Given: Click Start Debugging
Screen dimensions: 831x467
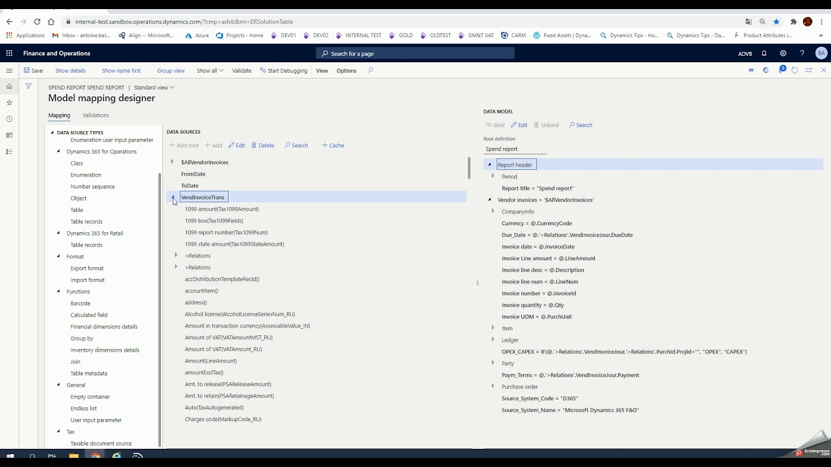Looking at the screenshot, I should [x=283, y=70].
